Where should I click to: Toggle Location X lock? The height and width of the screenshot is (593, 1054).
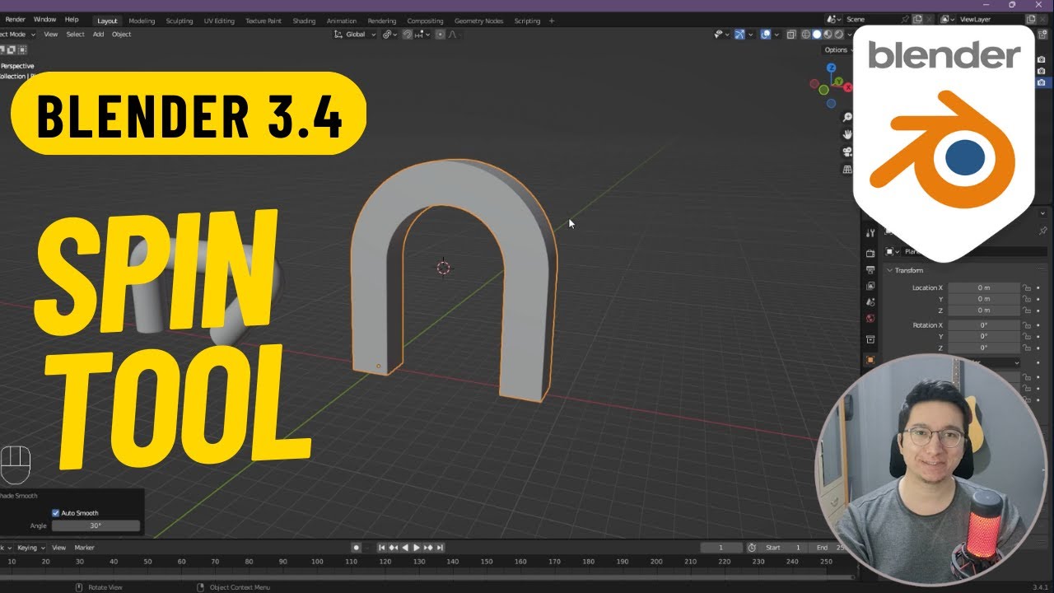tap(1027, 287)
